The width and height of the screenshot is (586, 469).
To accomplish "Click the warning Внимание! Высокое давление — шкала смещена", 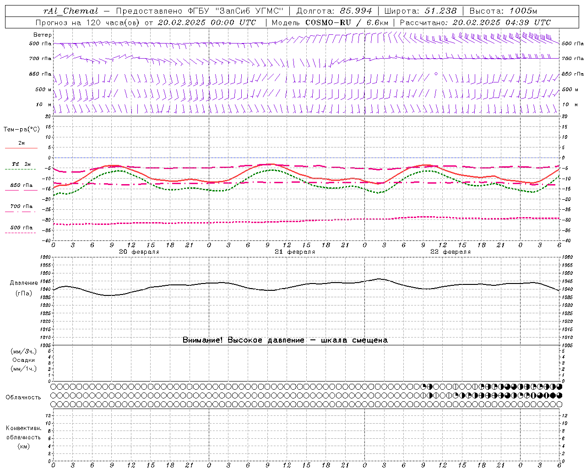I will [x=285, y=340].
